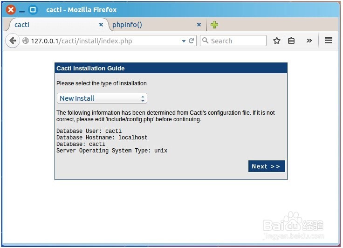Open the Firefox hamburger menu

[329, 41]
